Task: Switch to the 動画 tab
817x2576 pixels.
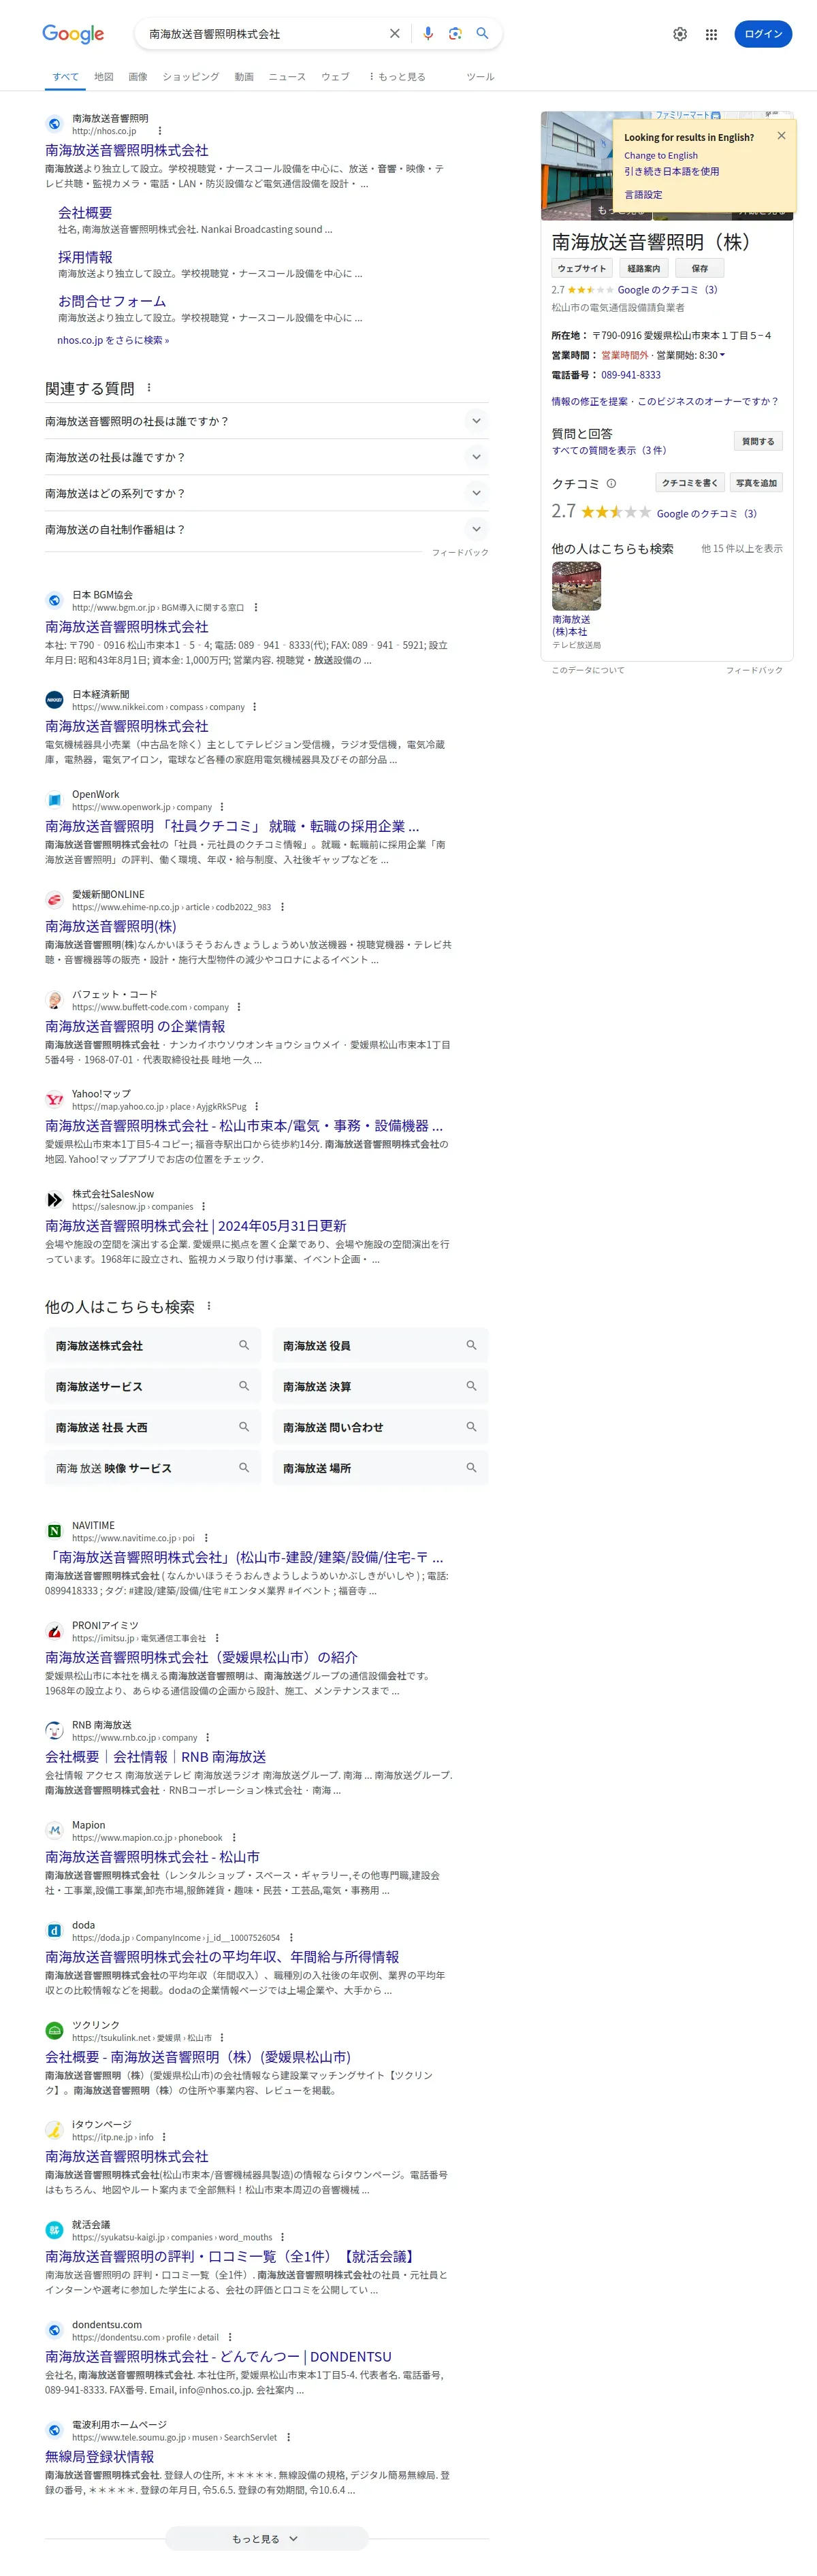Action: pyautogui.click(x=244, y=76)
